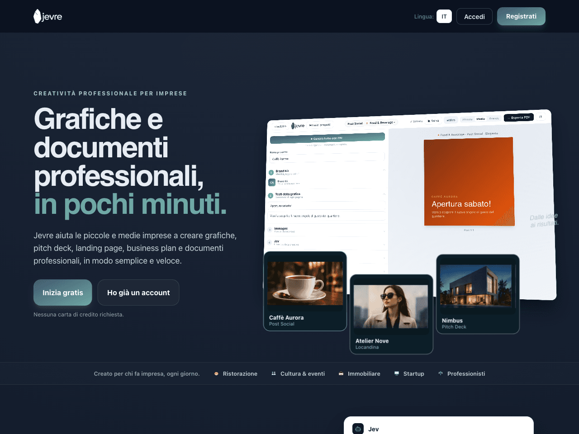This screenshot has height=434, width=579.
Task: Expand the Immagini section in the editor preview
Action: click(327, 230)
